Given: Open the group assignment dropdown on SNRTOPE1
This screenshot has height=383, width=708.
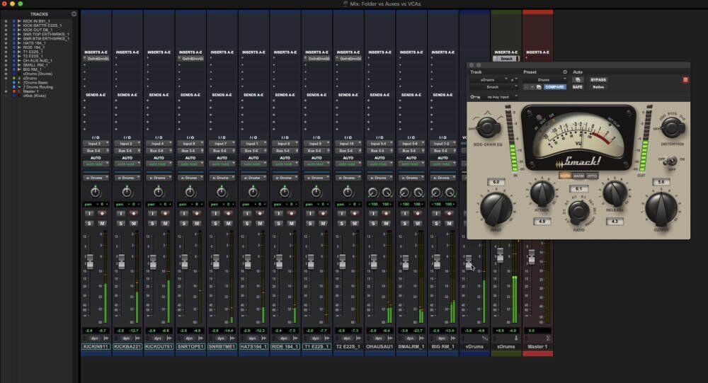Looking at the screenshot, I should [x=190, y=178].
